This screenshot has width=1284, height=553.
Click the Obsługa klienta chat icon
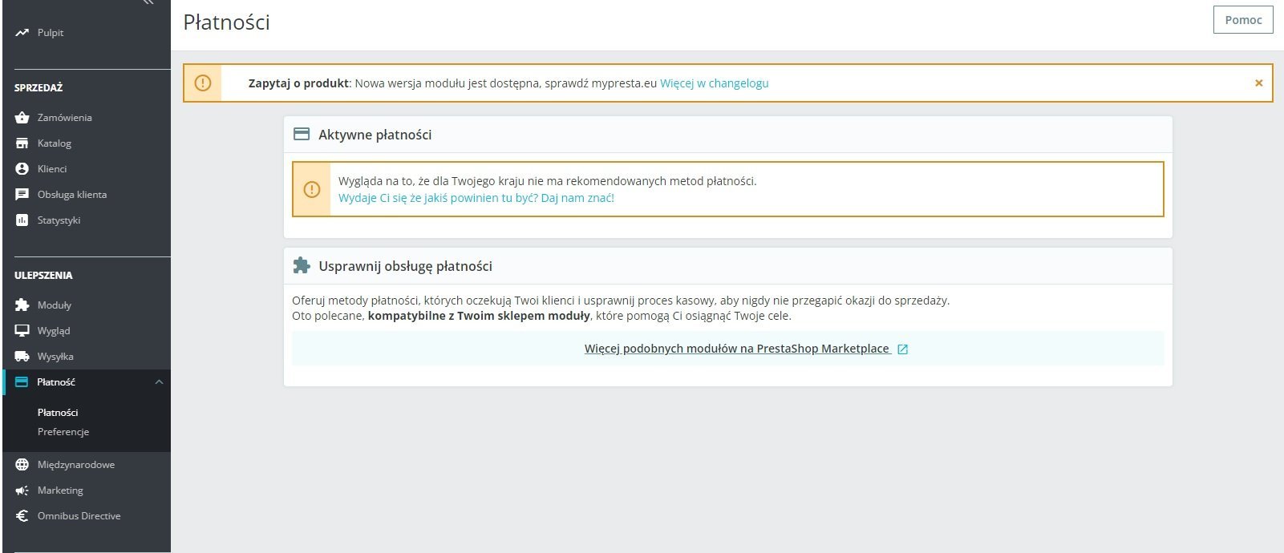click(22, 195)
